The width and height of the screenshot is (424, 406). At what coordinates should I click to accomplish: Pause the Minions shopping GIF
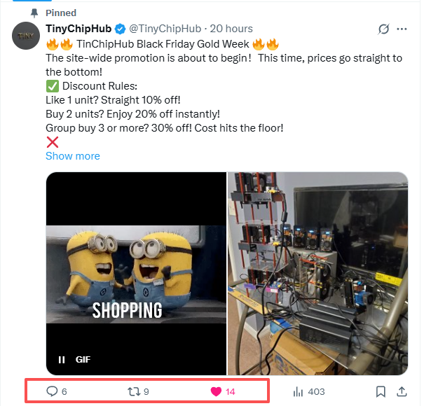tap(62, 360)
